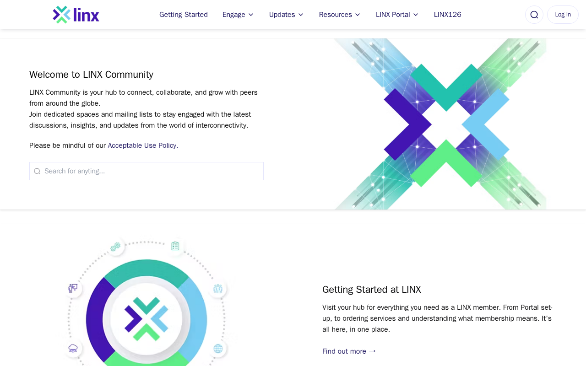Click the cloud icon on the circular diagram
Image resolution: width=586 pixels, height=366 pixels.
tap(73, 349)
